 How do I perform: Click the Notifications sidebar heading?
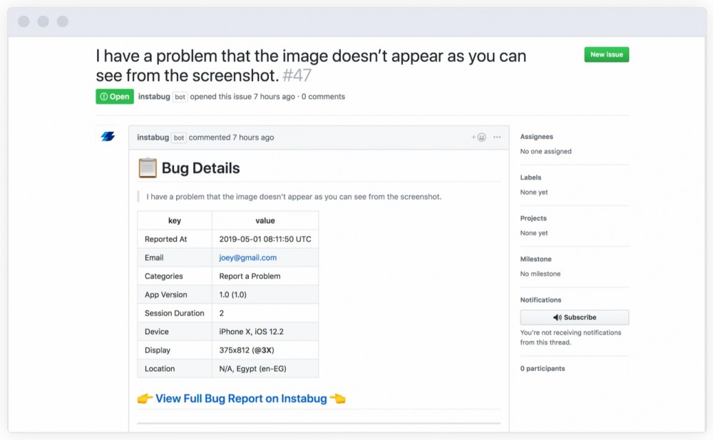point(540,300)
